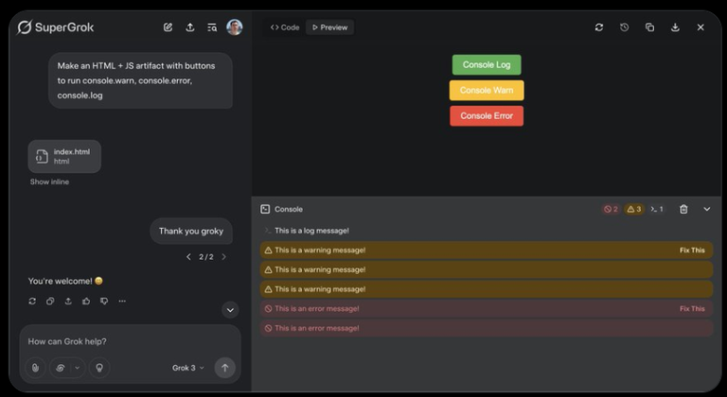Like the response with thumbs up
The width and height of the screenshot is (727, 397).
coord(86,302)
